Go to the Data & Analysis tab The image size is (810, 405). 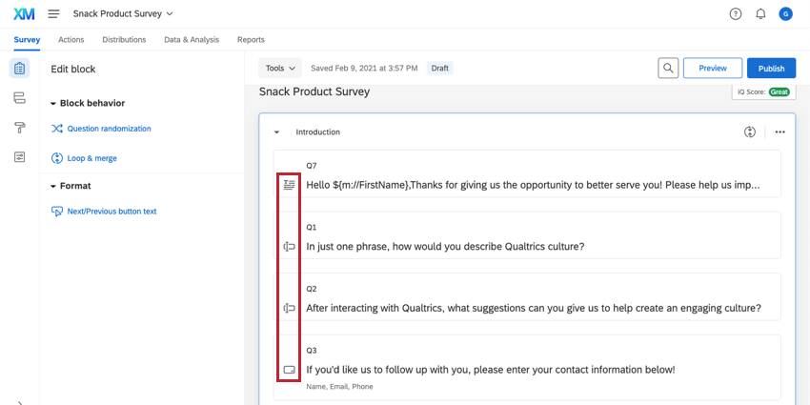coord(192,40)
